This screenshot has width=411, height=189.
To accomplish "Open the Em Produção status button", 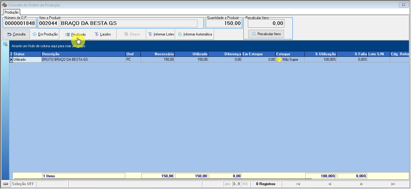I will pos(45,34).
